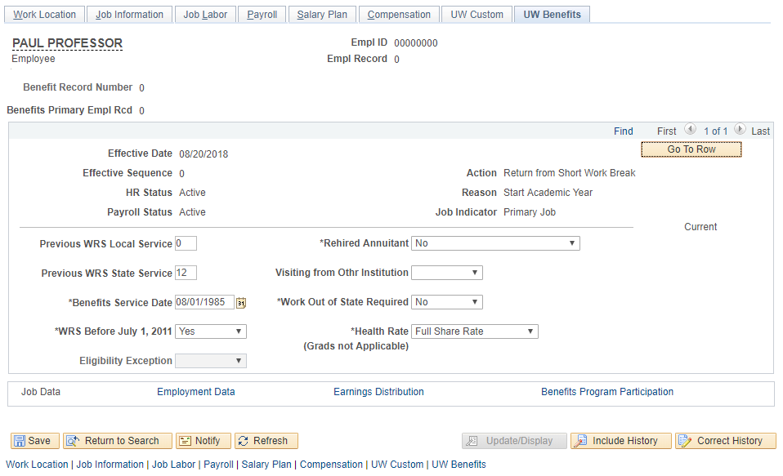Click the Include History button
Screen dimensions: 783x476
620,441
